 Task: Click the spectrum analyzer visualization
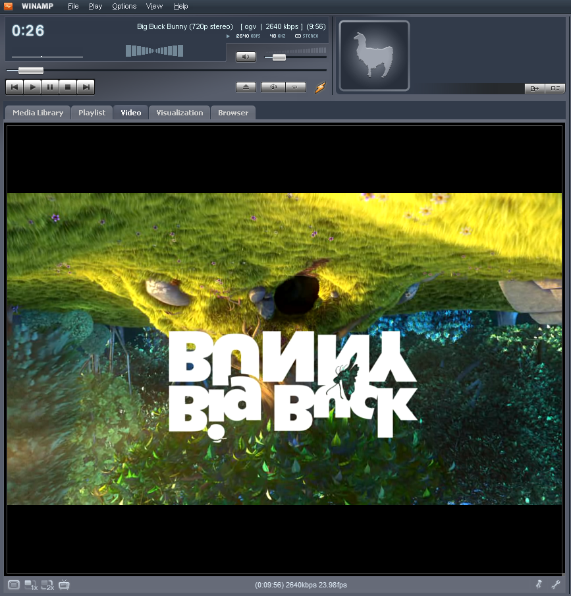point(155,51)
